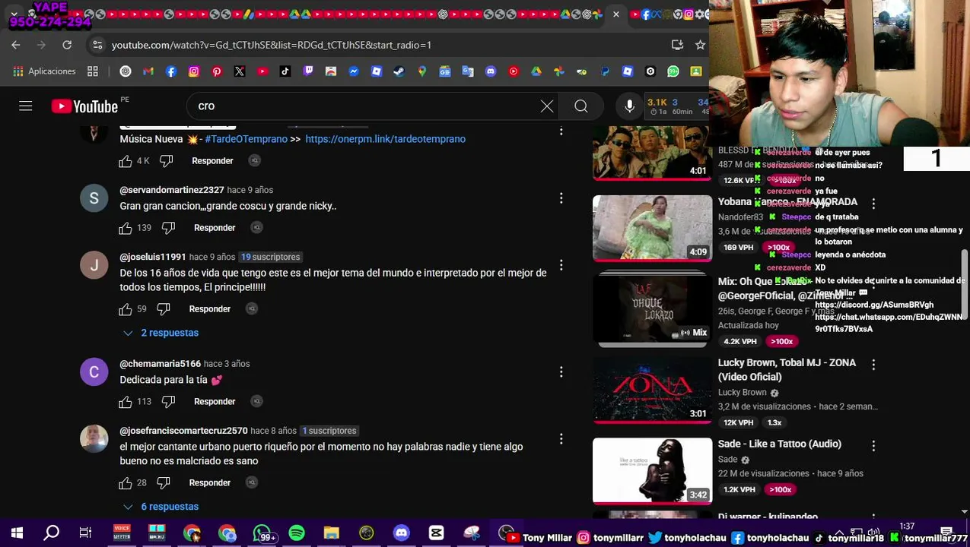Go back with Chrome's back arrow
Viewport: 970px width, 547px height.
point(16,45)
